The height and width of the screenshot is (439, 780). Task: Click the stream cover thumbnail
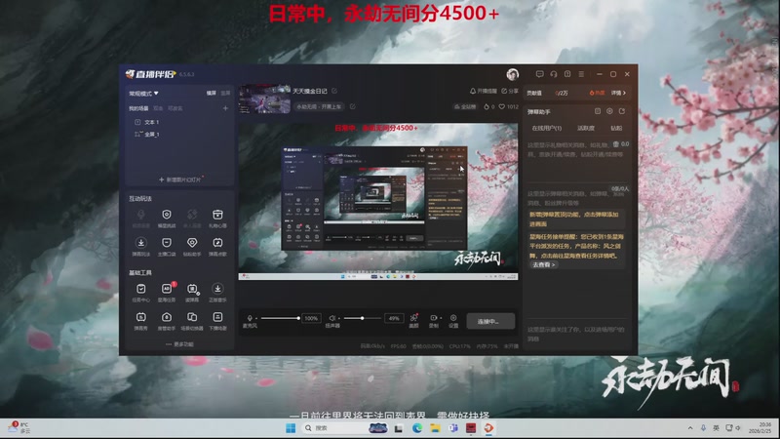[264, 99]
